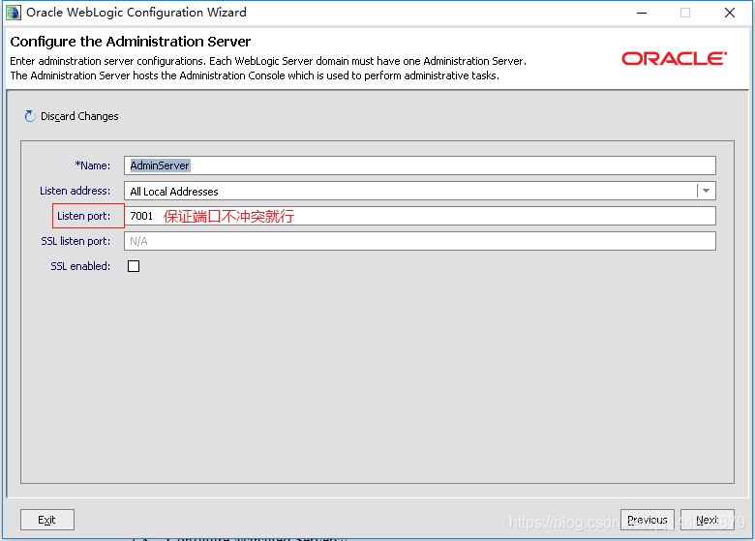Image resolution: width=755 pixels, height=541 pixels.
Task: Click the "Configure the Administration Server" heading
Action: coord(131,42)
